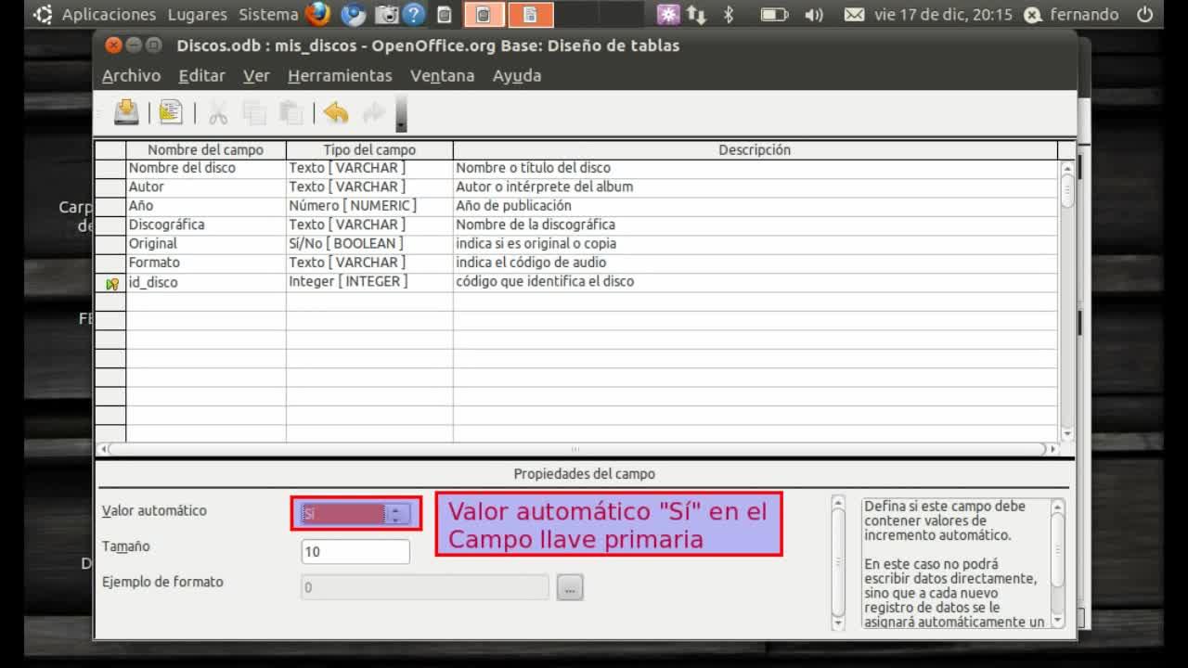Screen dimensions: 1188x668
Task: Open the Sistema panel menu
Action: [268, 14]
